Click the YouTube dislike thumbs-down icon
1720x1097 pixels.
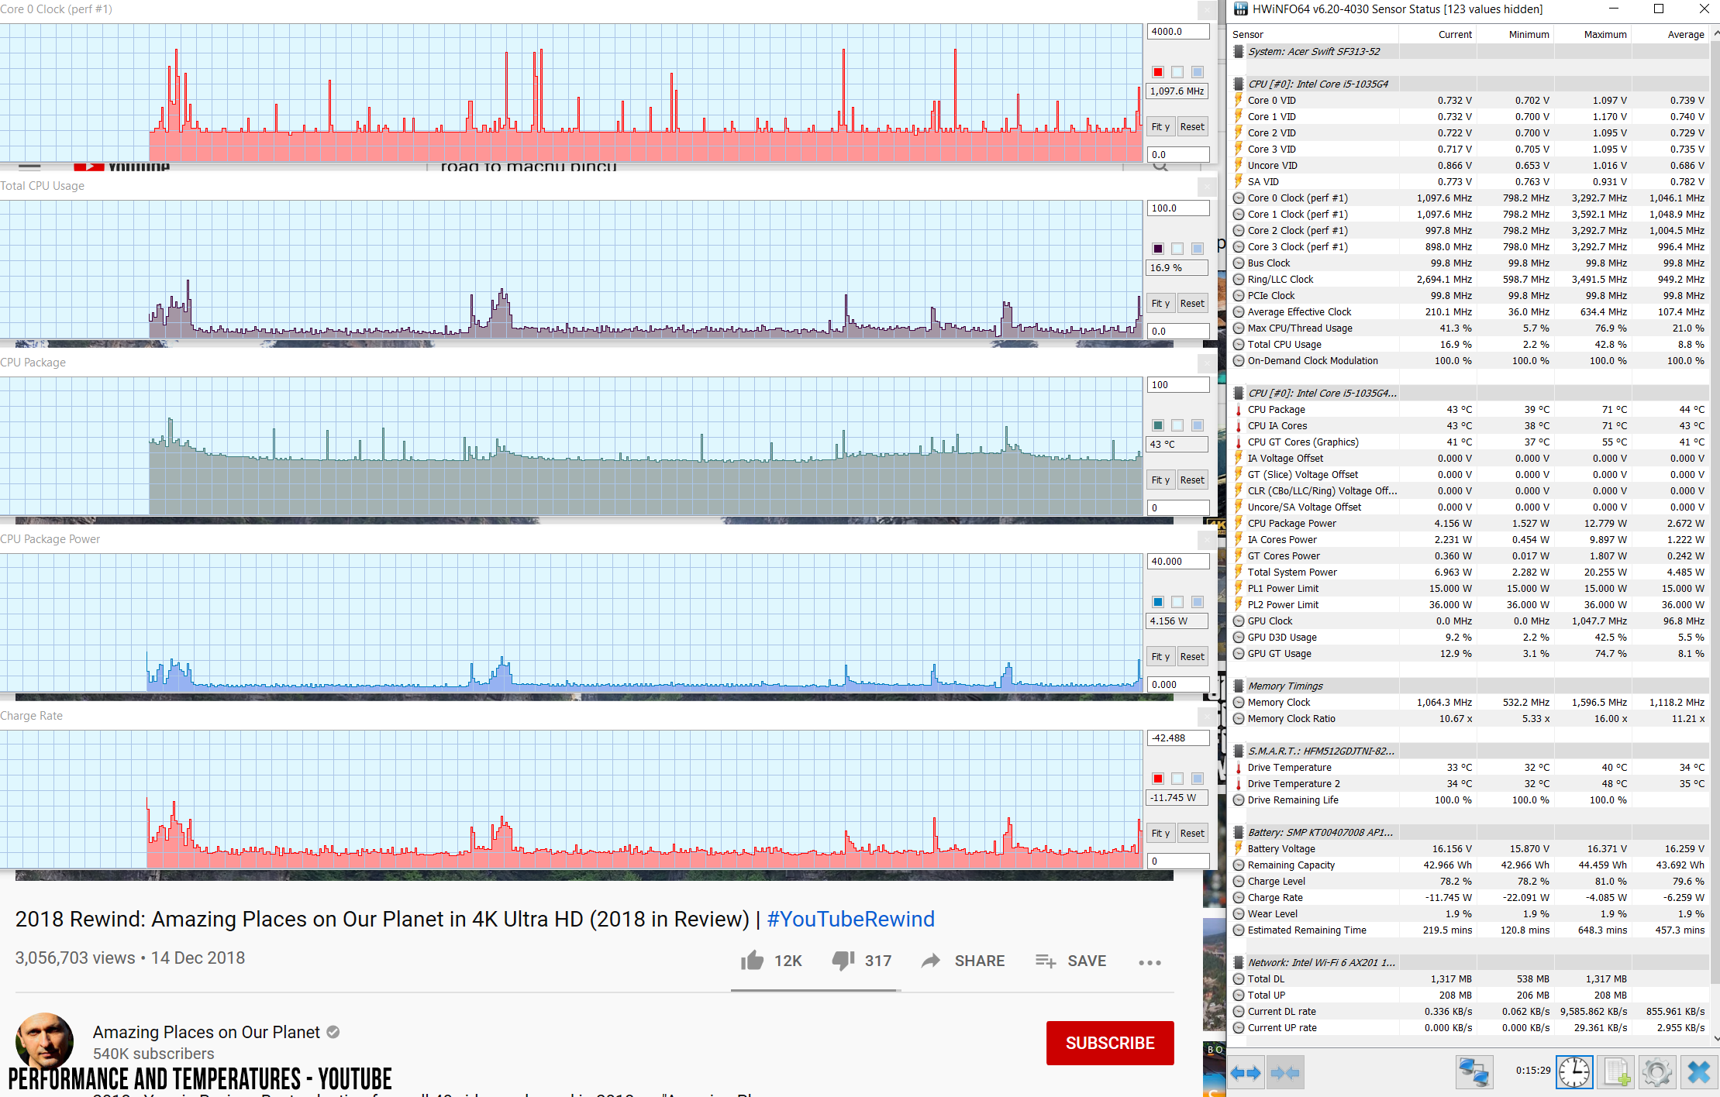[843, 961]
